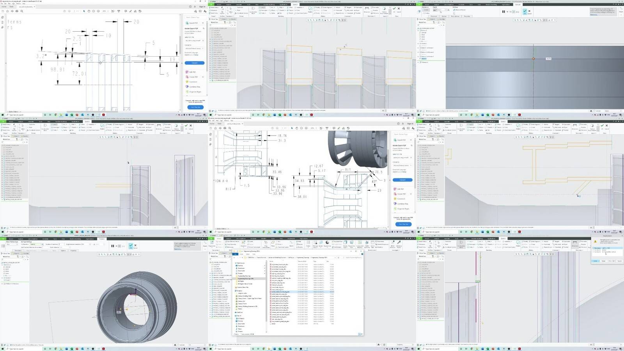Click Print icon in top-left Acrobat window
The width and height of the screenshot is (624, 351).
[x=17, y=11]
